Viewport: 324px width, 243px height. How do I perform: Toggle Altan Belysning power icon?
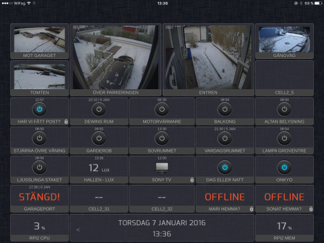click(x=284, y=109)
